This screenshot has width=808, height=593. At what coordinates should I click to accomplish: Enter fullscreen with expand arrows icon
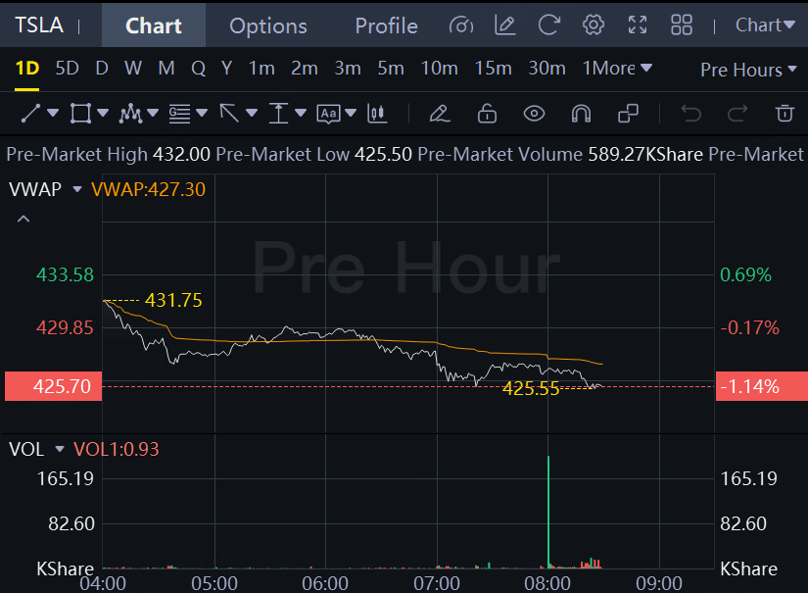638,25
